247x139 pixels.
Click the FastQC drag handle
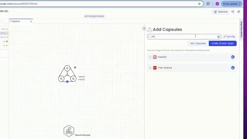[150, 57]
